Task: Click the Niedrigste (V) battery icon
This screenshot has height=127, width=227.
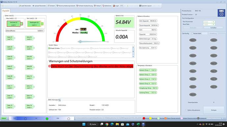Action: pos(36,24)
